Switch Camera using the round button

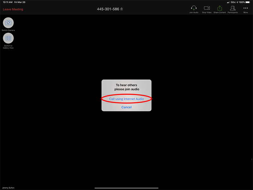pyautogui.click(x=8, y=22)
